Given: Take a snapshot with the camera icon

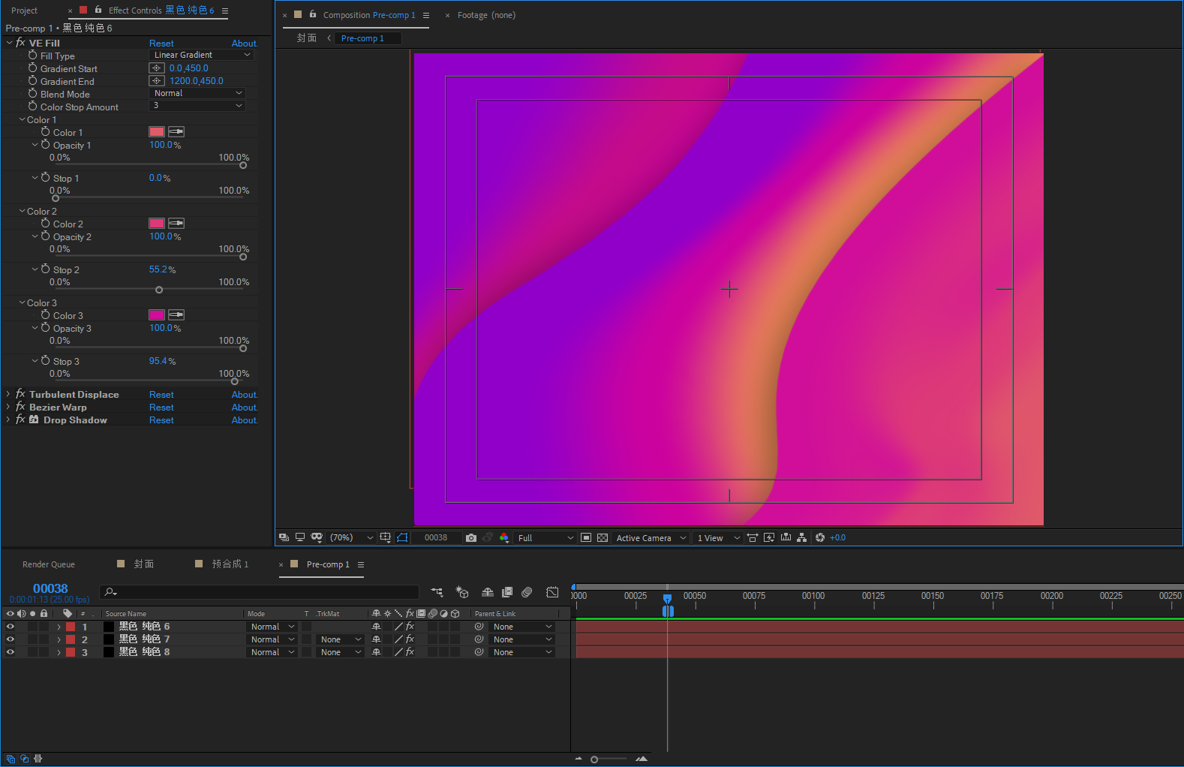Looking at the screenshot, I should click(470, 538).
